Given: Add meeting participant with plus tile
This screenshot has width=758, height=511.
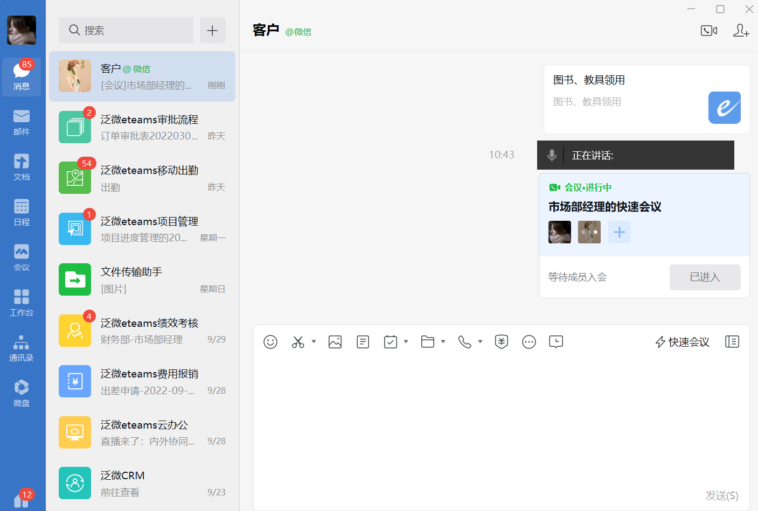Looking at the screenshot, I should 620,232.
